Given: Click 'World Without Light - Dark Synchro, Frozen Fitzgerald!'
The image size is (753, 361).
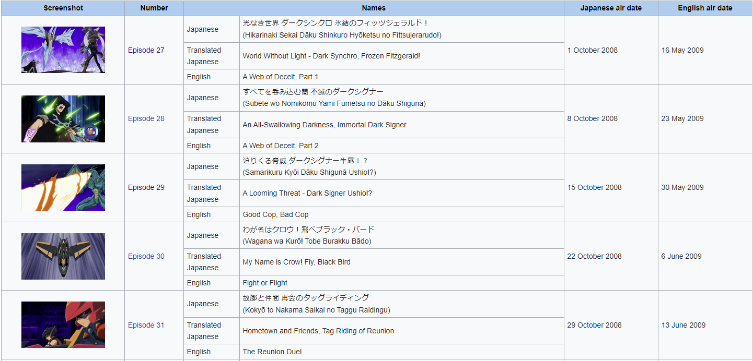Looking at the screenshot, I should pyautogui.click(x=331, y=56).
